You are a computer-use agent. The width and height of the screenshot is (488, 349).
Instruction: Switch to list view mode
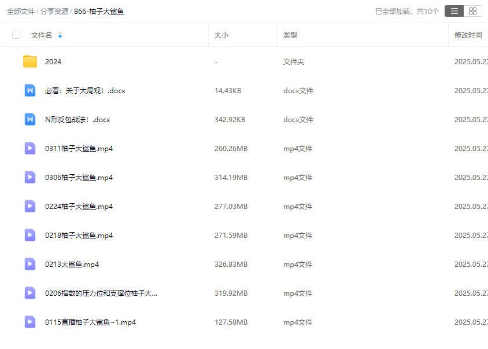[x=454, y=11]
